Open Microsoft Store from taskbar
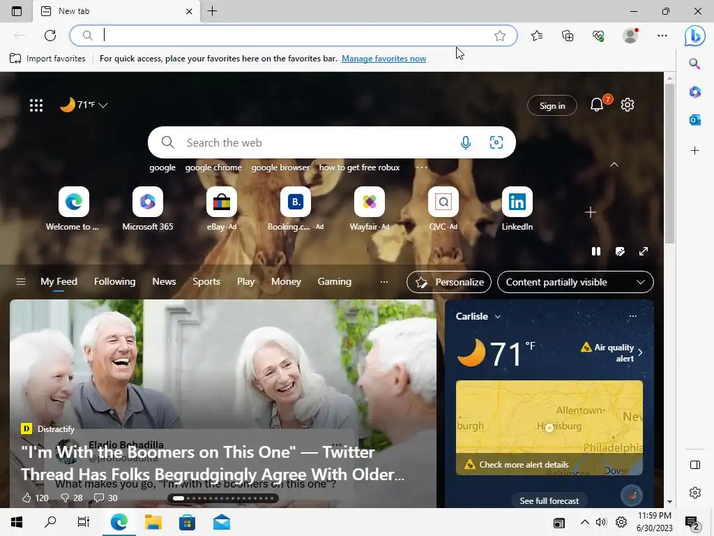This screenshot has width=714, height=536. tap(187, 522)
